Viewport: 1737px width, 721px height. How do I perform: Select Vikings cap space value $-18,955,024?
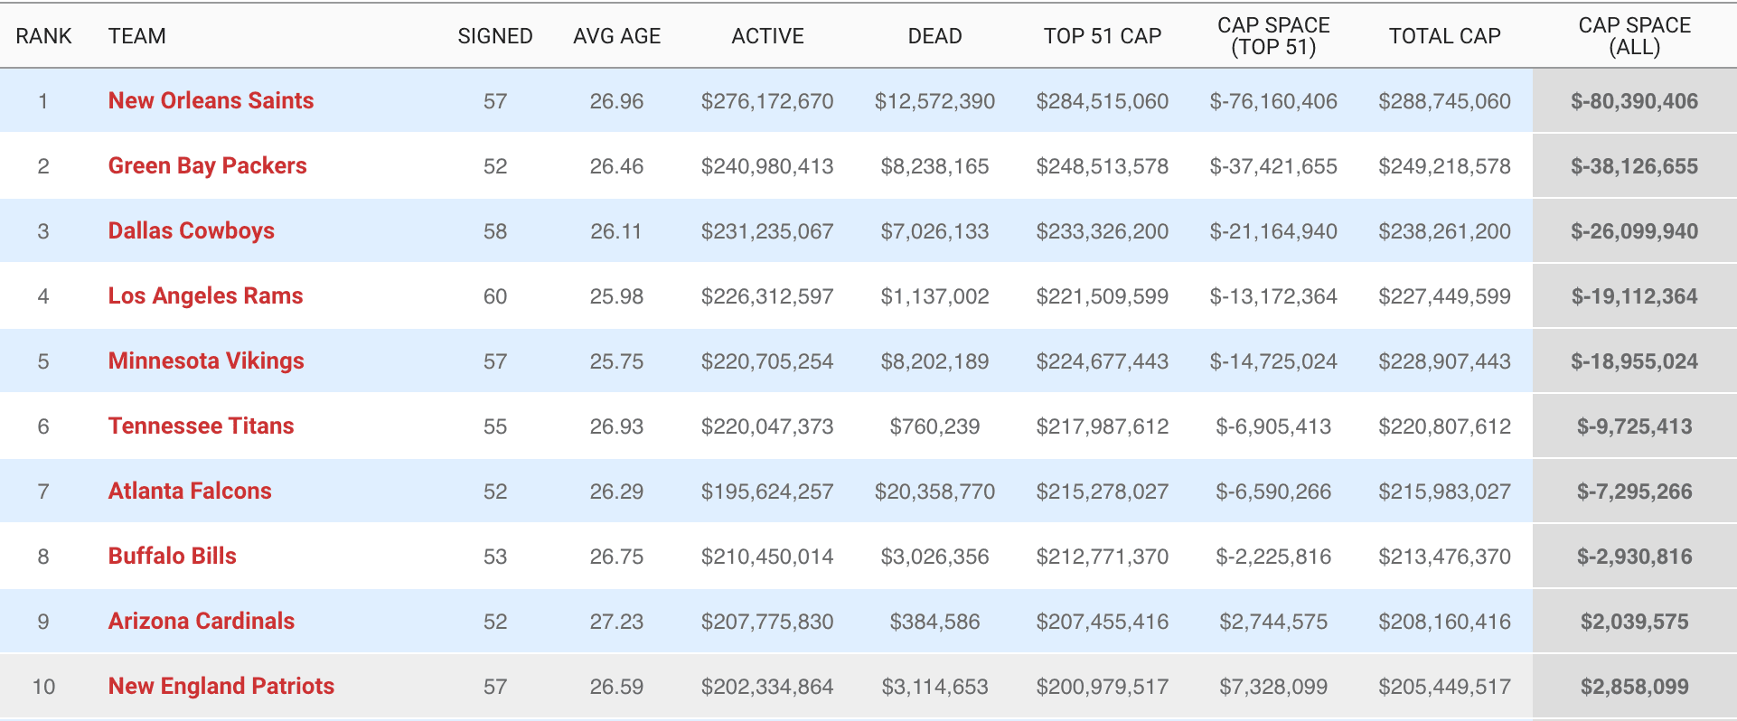(1634, 361)
